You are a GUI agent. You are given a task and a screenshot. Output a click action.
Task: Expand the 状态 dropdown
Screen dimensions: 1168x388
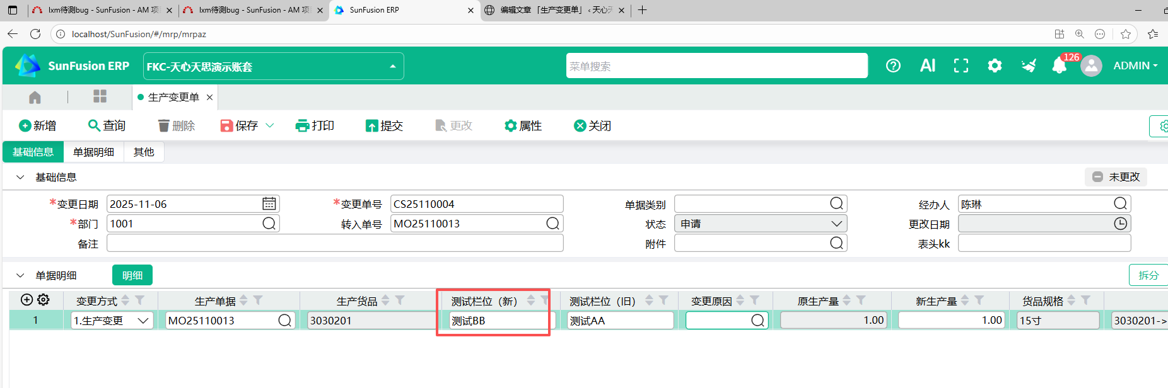pos(836,224)
